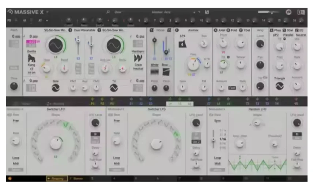This screenshot has width=313, height=186.
Task: Click the VR modulation drag icon
Action: (296, 99)
